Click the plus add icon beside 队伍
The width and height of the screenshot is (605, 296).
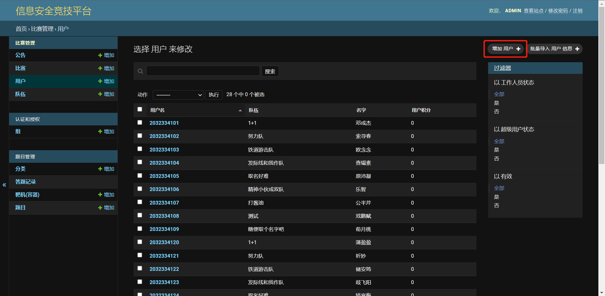pos(100,94)
